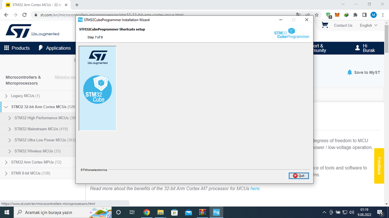Image resolution: width=389 pixels, height=218 pixels.
Task: Bookmark this page with star icon
Action: point(317,15)
